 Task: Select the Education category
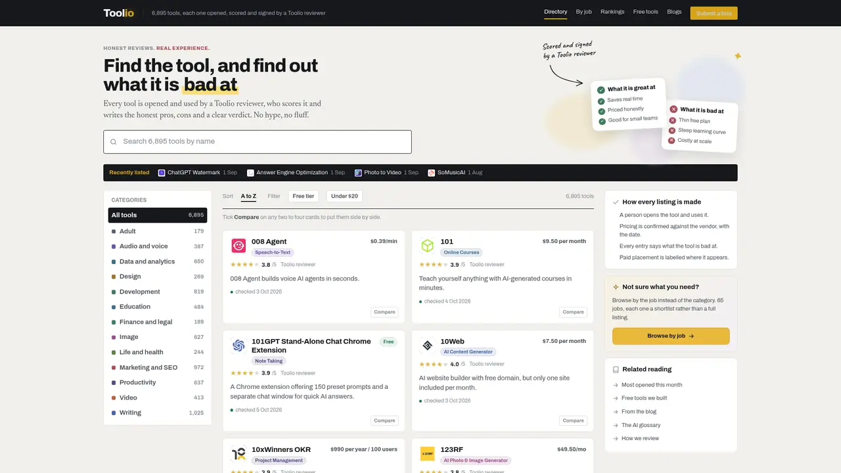click(158, 307)
